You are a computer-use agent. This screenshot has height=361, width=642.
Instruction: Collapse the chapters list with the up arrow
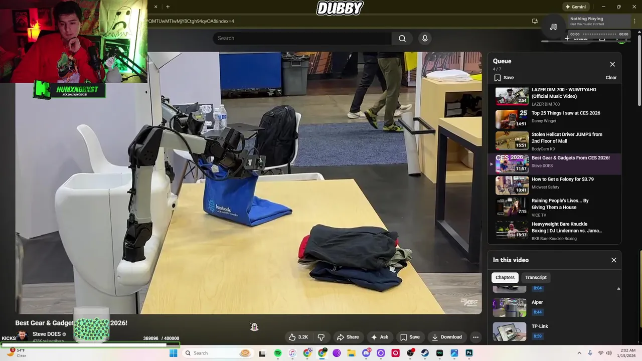pos(618,289)
